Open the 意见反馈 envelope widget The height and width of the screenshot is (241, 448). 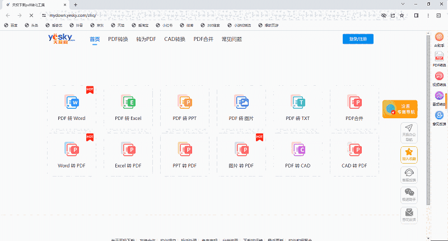pos(409,215)
